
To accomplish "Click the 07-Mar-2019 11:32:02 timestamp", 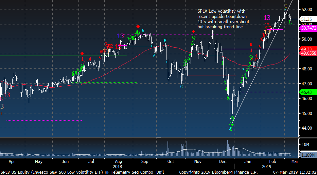I will (294, 172).
